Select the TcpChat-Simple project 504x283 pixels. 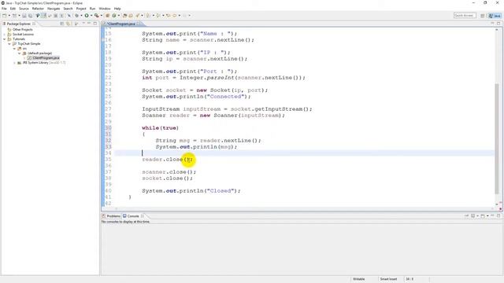pyautogui.click(x=29, y=44)
